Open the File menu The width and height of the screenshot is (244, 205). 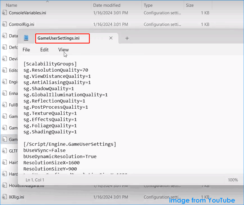[x=26, y=49]
